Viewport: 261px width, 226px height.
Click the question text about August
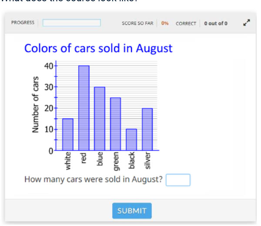click(94, 179)
